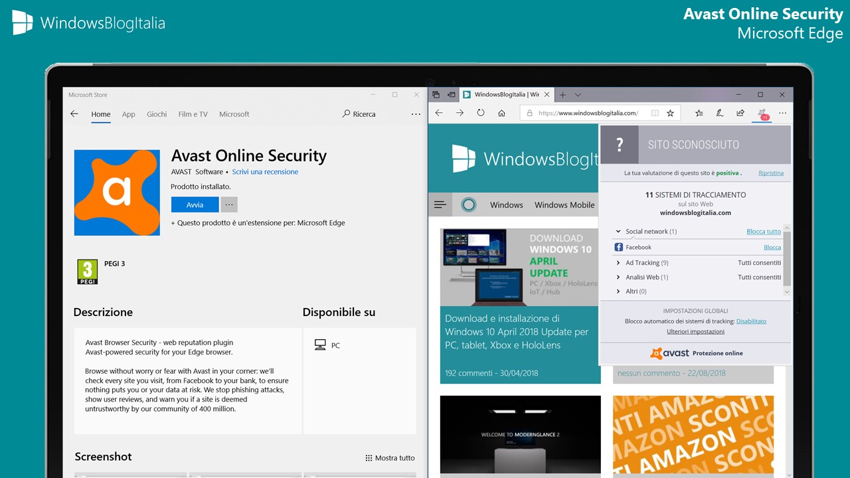Select Microsoft tab in Store
Screen dimensions: 850x478
tap(234, 114)
